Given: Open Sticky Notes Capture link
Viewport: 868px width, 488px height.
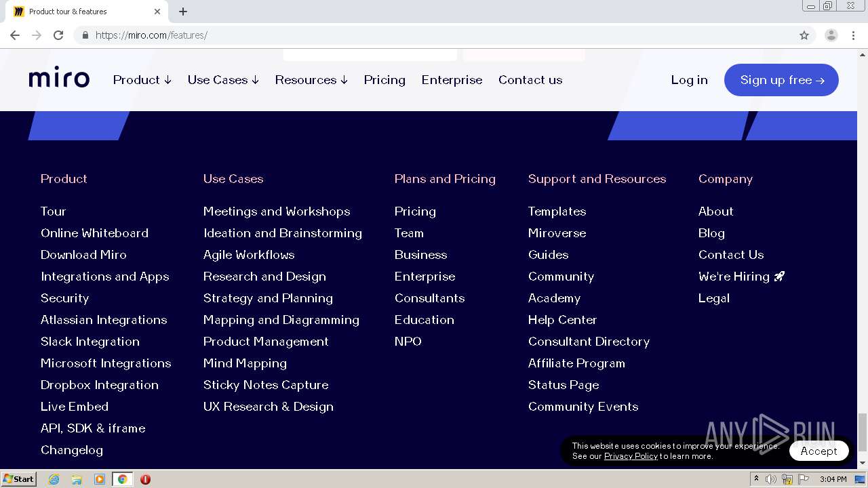Looking at the screenshot, I should (266, 385).
